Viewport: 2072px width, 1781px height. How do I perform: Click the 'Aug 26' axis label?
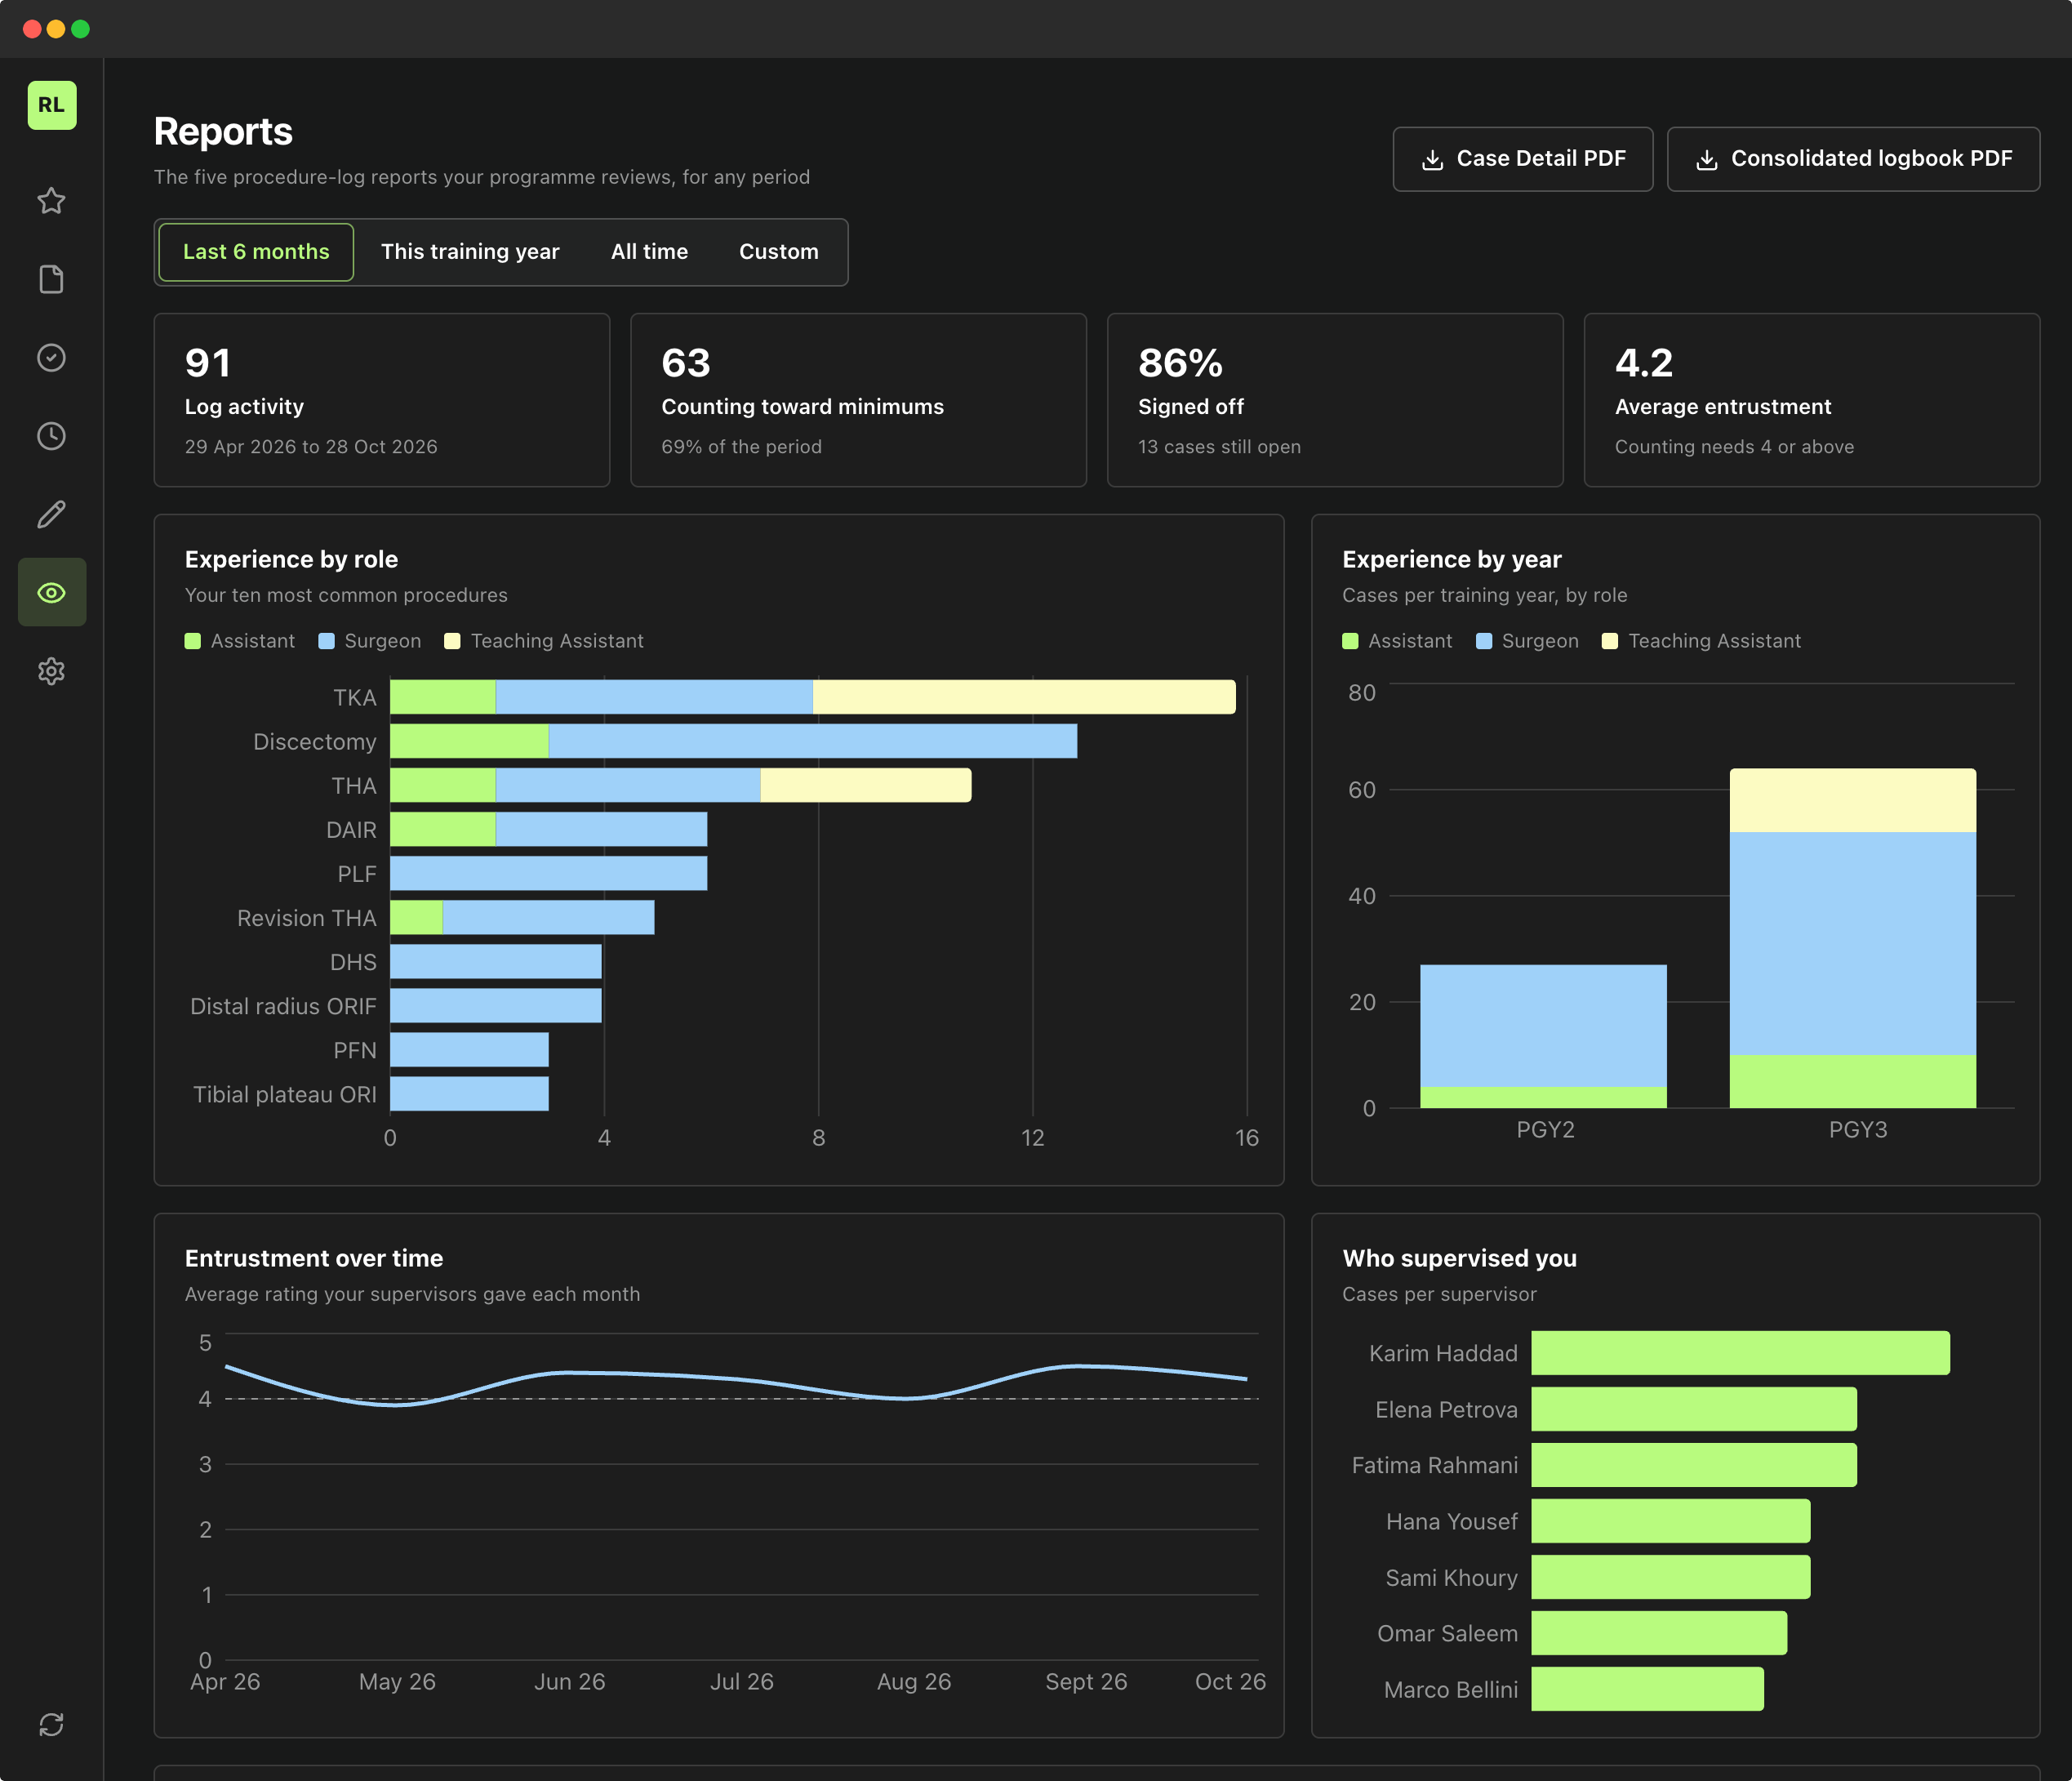(x=914, y=1682)
